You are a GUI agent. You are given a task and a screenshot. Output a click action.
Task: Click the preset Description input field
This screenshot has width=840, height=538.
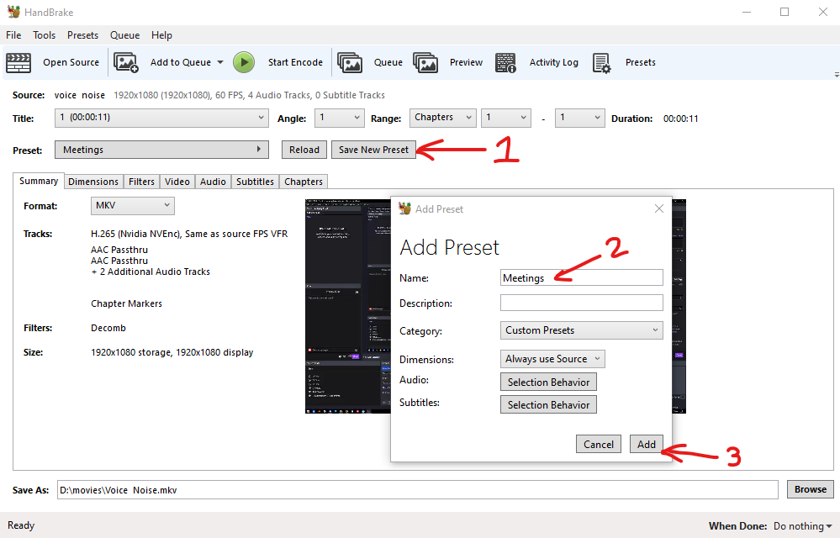tap(581, 303)
